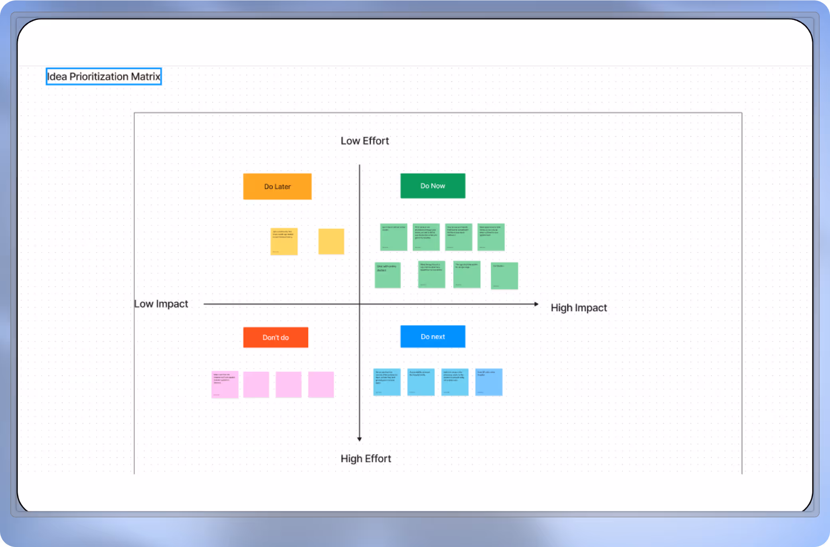
Task: Select the vertical effort axis arrow line
Action: point(360,303)
